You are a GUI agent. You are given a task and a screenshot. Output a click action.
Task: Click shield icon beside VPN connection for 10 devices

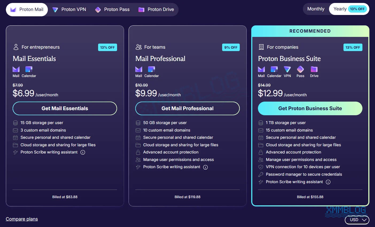tap(261, 167)
